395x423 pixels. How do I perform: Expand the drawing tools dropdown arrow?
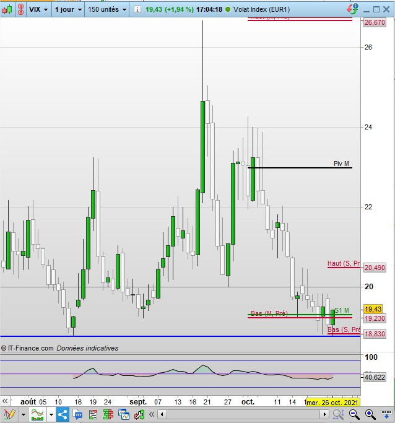23,414
